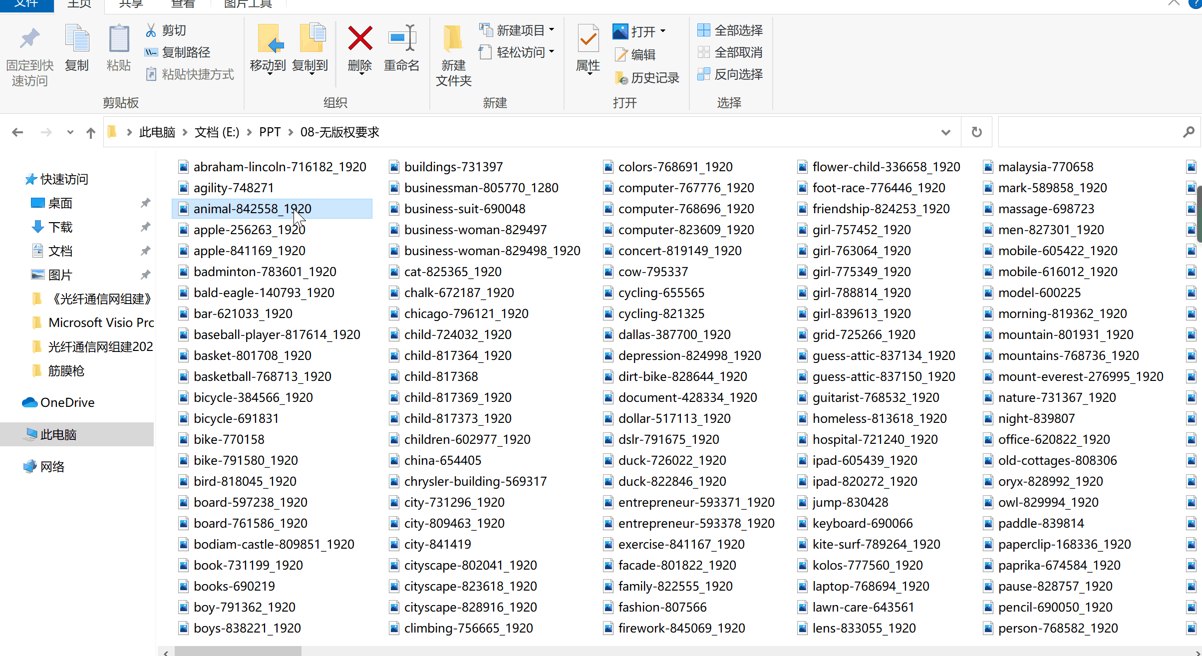Click the New Folder (新建文件夹) icon
Image resolution: width=1202 pixels, height=656 pixels.
click(x=453, y=39)
